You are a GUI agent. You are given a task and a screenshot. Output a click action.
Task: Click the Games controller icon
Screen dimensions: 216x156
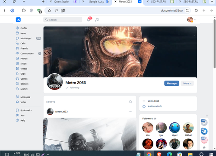click(17, 79)
